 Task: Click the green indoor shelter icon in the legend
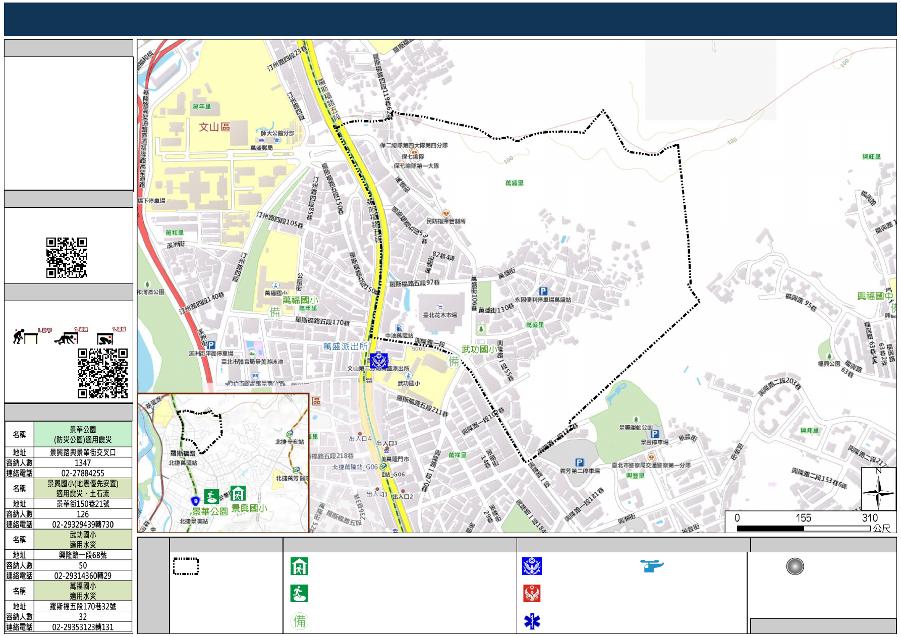[299, 566]
